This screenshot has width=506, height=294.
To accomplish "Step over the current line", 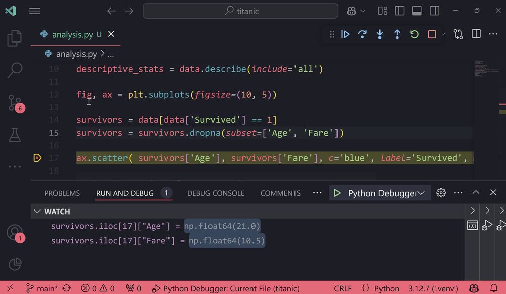I will click(x=362, y=34).
